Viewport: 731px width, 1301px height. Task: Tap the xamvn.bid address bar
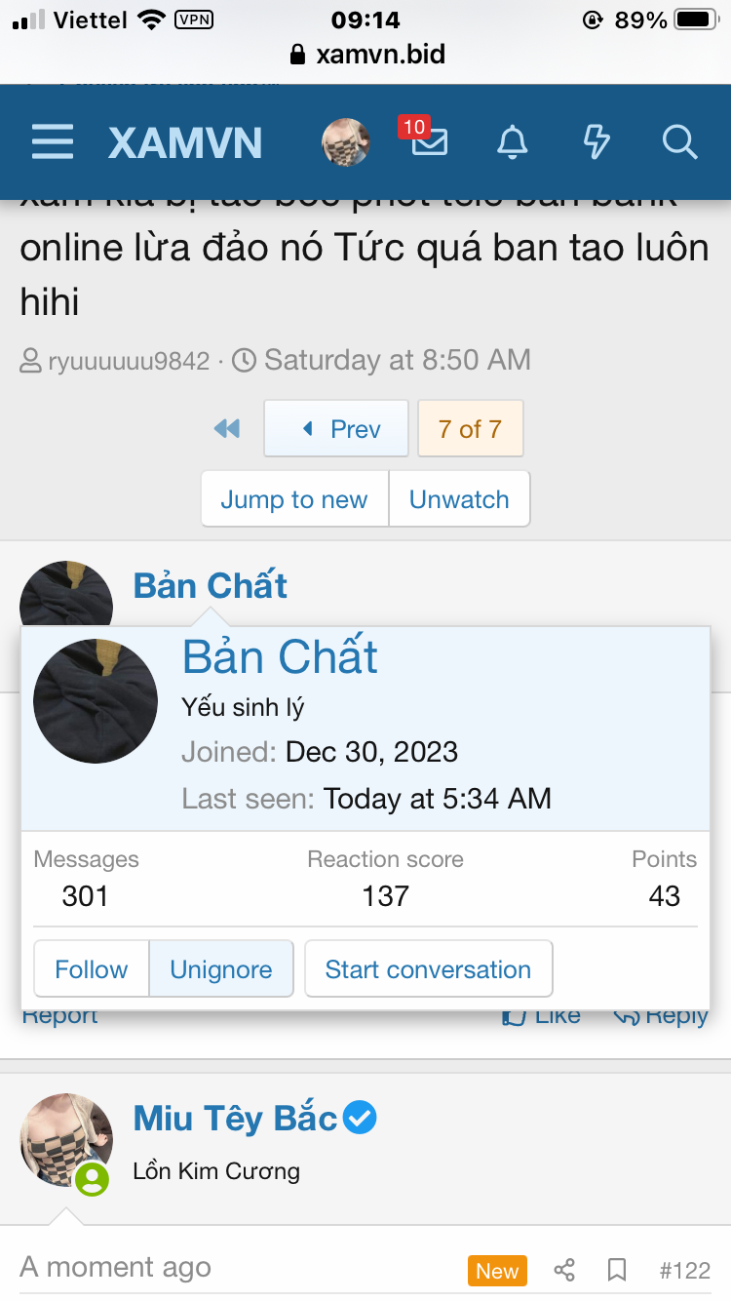coord(366,55)
